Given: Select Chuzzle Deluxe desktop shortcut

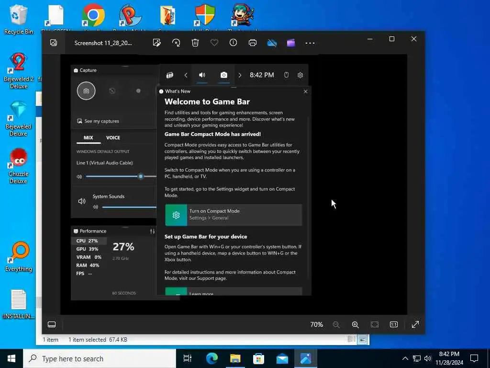Looking at the screenshot, I should pos(19,166).
